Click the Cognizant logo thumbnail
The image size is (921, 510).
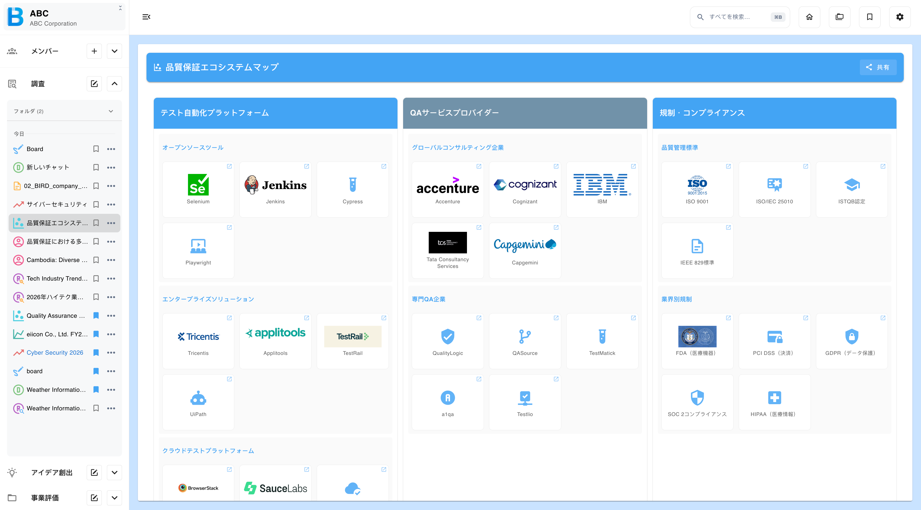(525, 185)
